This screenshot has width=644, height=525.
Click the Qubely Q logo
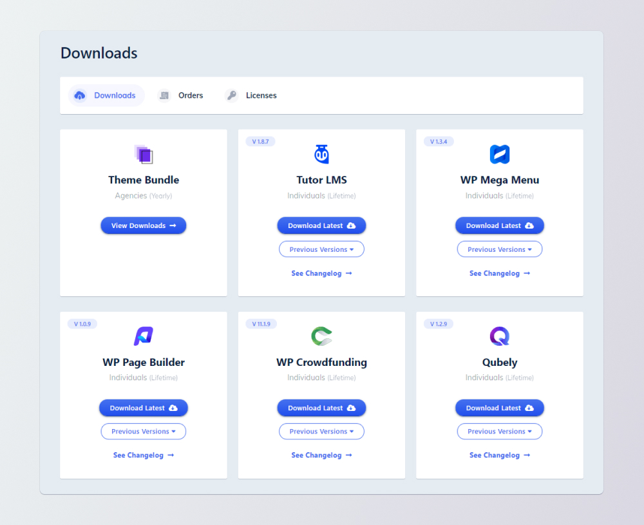(x=500, y=336)
